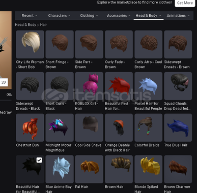Click the Get More button
The width and height of the screenshot is (197, 193).
point(185,3)
